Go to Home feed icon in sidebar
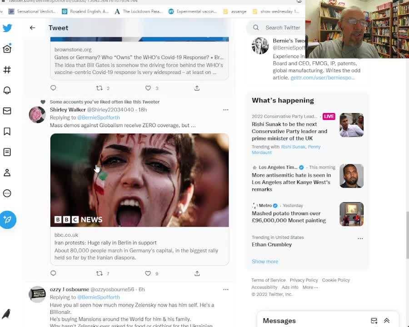The height and width of the screenshot is (327, 409). click(7, 49)
